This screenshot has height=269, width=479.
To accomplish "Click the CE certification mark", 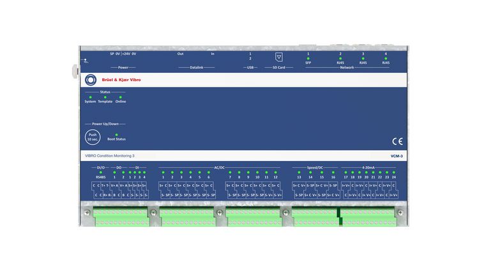I will 397,141.
